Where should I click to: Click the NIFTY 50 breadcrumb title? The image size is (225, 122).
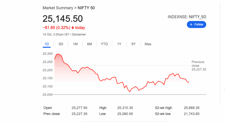point(87,8)
